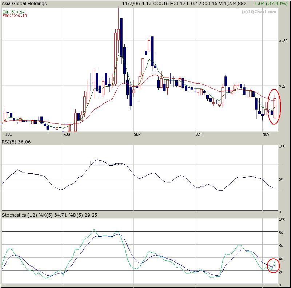Image resolution: width=291 pixels, height=288 pixels.
Task: Click the red-circled candlestick in November
Action: (275, 107)
